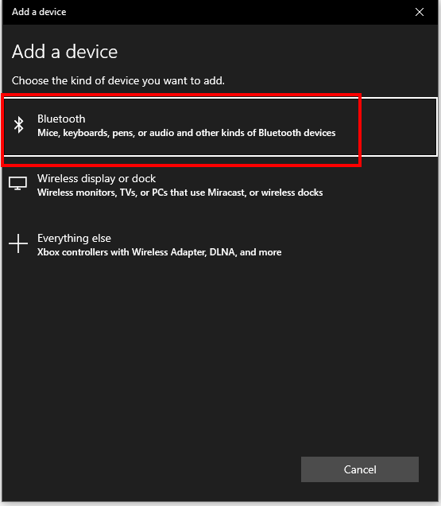Image resolution: width=441 pixels, height=506 pixels.
Task: Click the Everything else heading text
Action: click(74, 238)
